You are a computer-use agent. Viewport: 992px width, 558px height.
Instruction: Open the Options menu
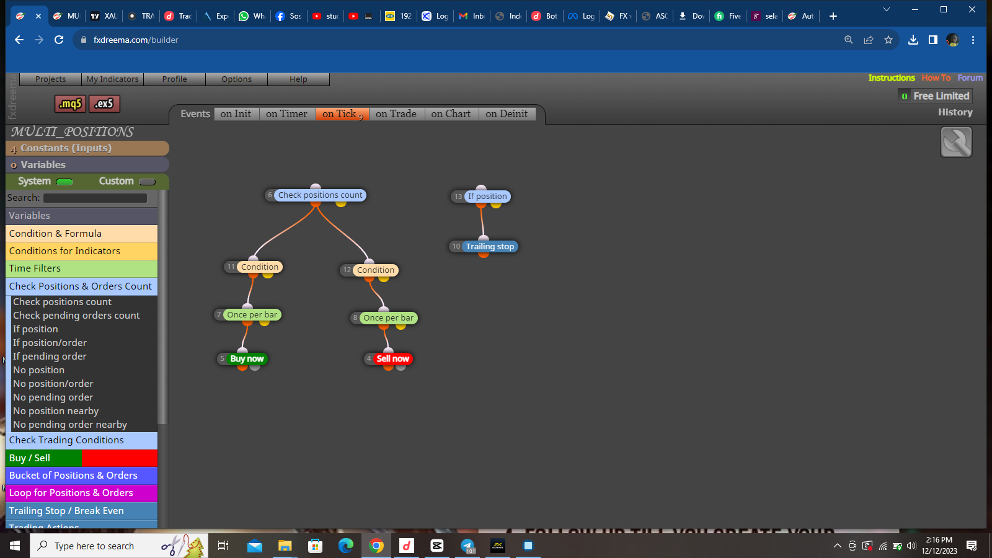pos(236,79)
